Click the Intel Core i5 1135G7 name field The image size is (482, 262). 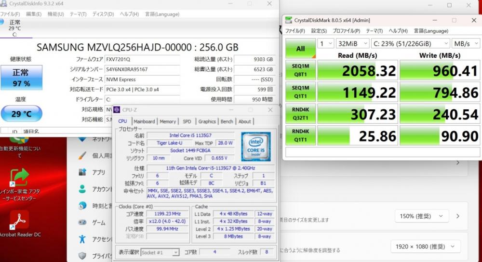click(x=190, y=135)
